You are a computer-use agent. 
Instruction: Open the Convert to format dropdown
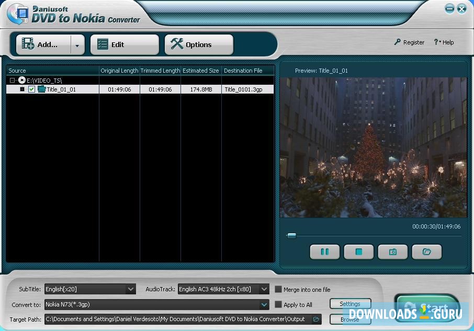tap(264, 304)
